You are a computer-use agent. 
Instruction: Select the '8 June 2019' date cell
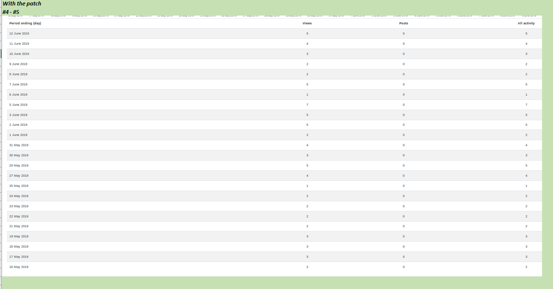tap(18, 74)
